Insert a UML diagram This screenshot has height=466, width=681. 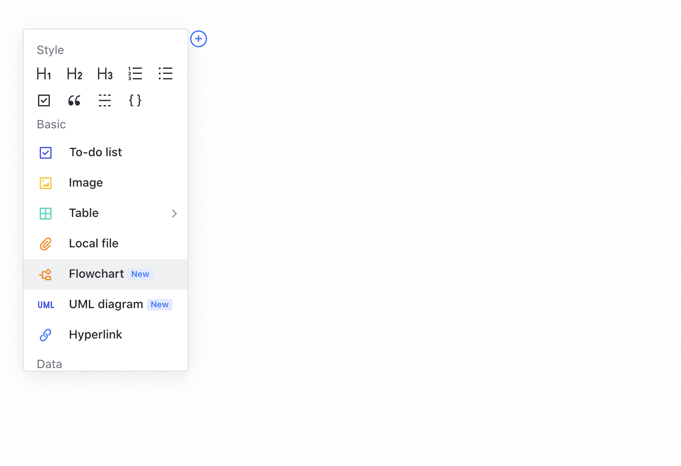click(106, 304)
